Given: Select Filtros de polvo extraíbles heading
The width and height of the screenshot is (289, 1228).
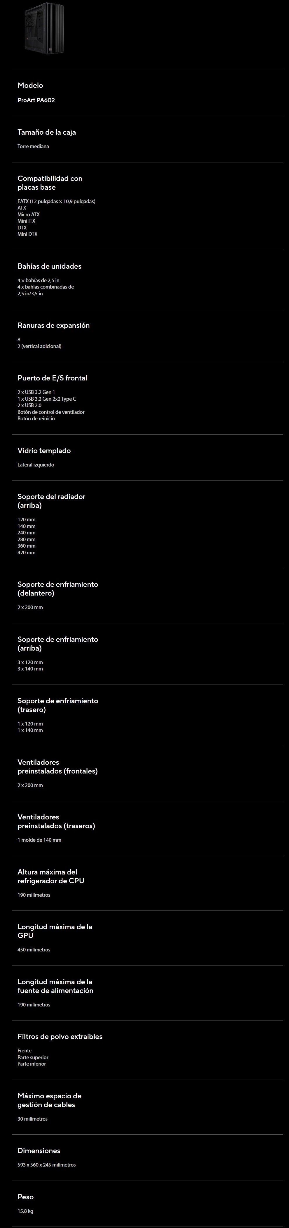Looking at the screenshot, I should click(60, 1036).
